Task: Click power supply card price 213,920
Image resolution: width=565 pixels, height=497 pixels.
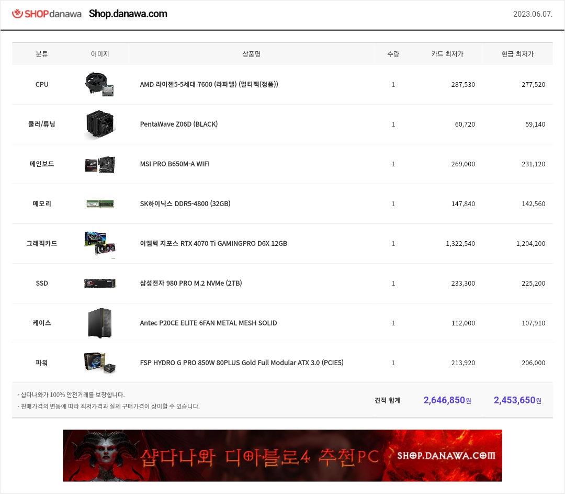Action: [463, 363]
